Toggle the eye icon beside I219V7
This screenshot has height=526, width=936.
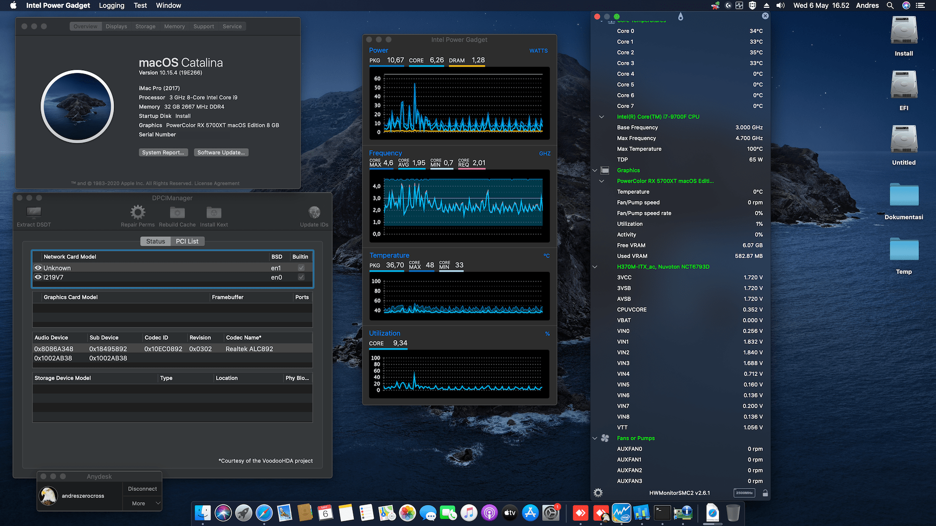point(38,277)
